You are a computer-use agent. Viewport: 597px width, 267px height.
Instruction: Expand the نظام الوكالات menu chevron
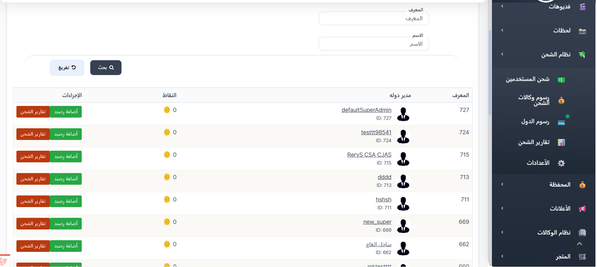(x=502, y=232)
